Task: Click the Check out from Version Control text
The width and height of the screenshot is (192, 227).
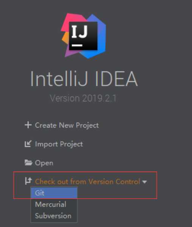Action: coord(87,181)
